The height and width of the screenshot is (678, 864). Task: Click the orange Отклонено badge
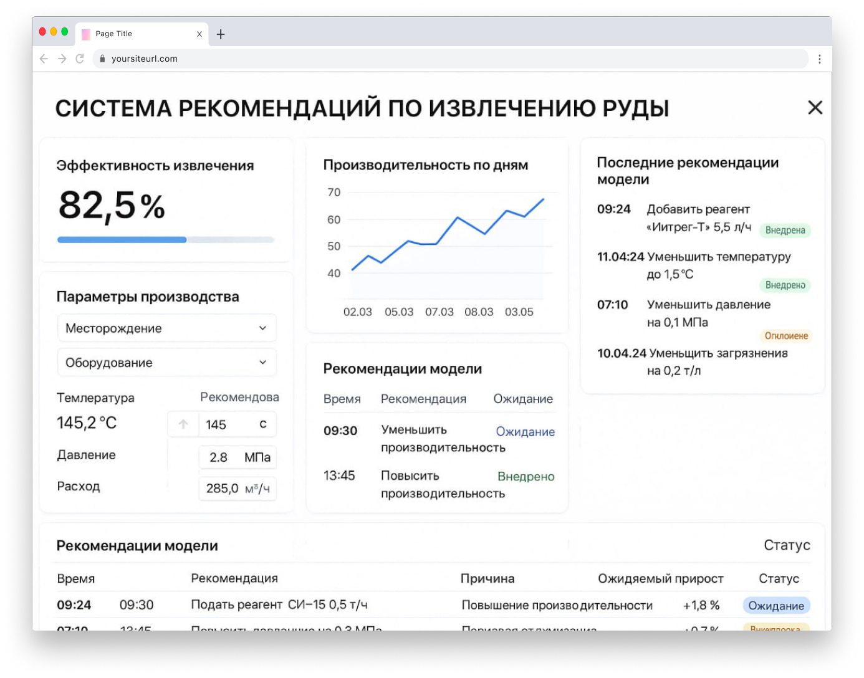coord(786,336)
